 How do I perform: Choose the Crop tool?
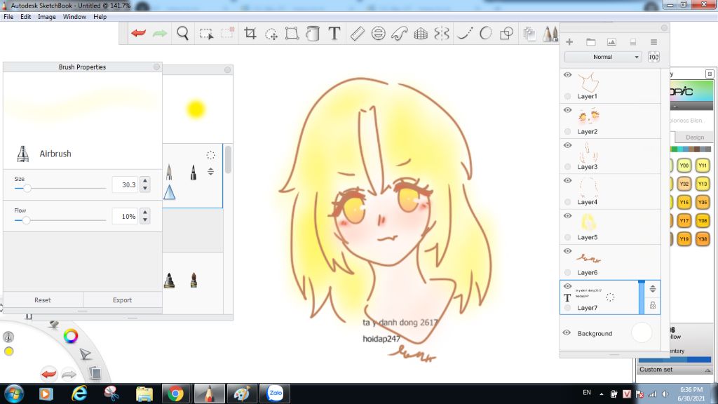click(x=250, y=34)
